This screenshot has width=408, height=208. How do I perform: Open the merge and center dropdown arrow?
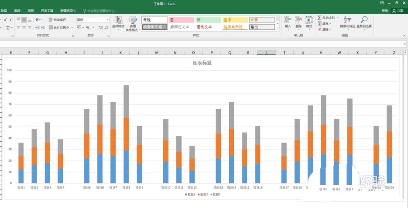[x=72, y=27]
